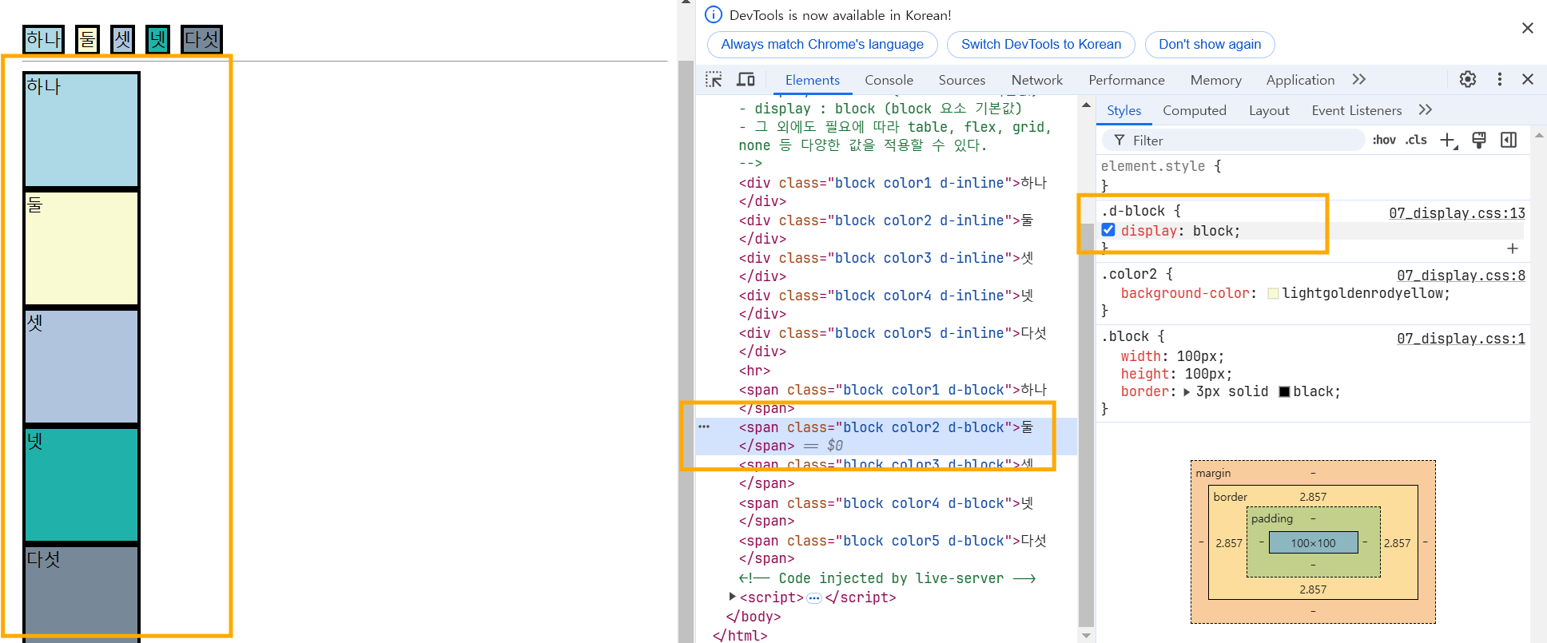
Task: Click the padding region label in box model
Action: tap(1271, 518)
